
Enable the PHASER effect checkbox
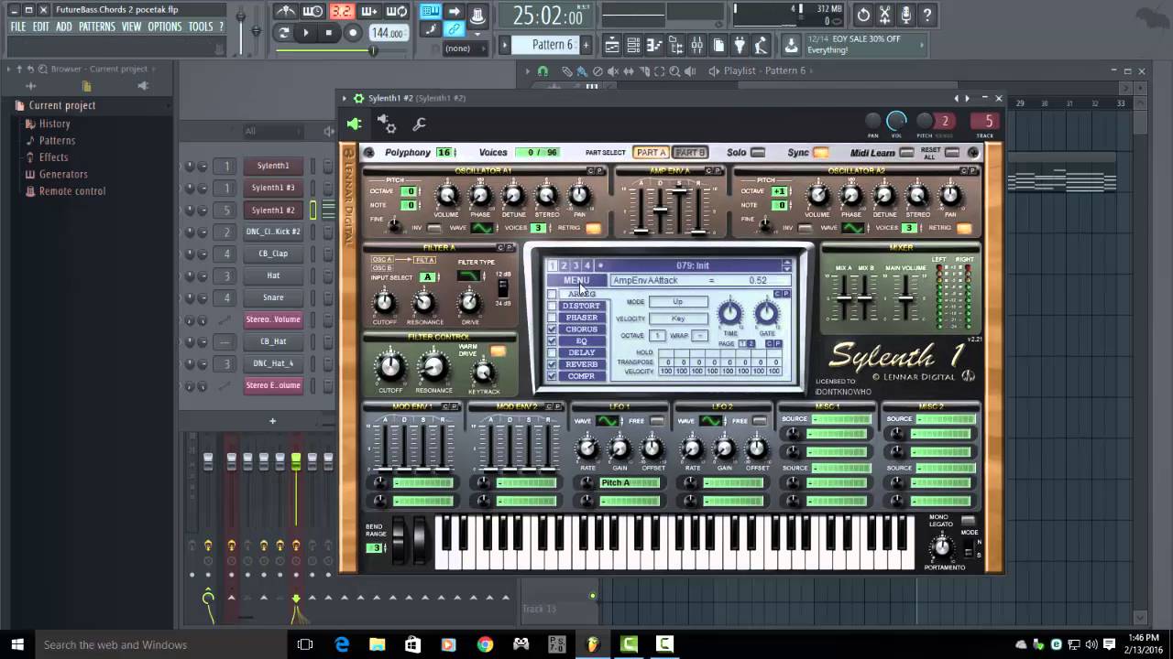pyautogui.click(x=552, y=318)
